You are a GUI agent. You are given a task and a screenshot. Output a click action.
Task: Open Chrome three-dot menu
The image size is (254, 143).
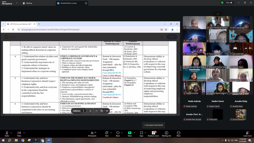point(177,30)
